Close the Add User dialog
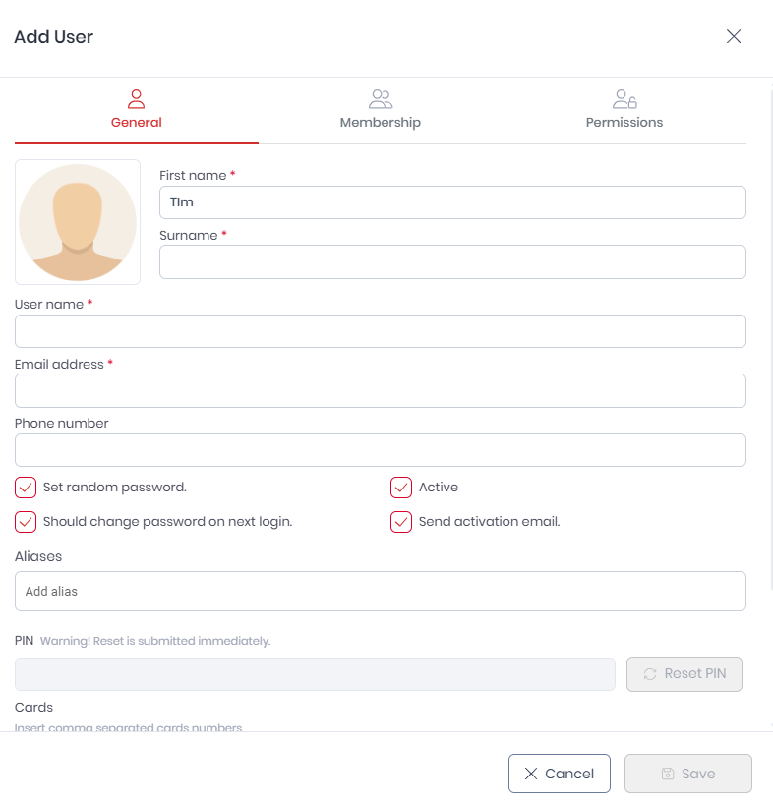Viewport: 773px width, 805px height. click(x=734, y=36)
